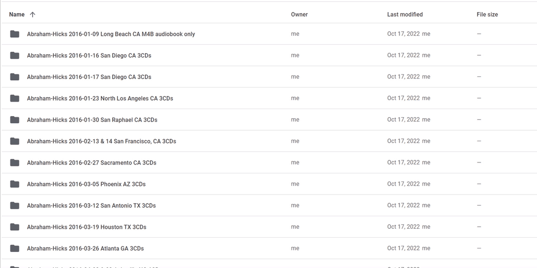537x268 pixels.
Task: Click folder icon for San Francisco 3CDs
Action: 15,141
